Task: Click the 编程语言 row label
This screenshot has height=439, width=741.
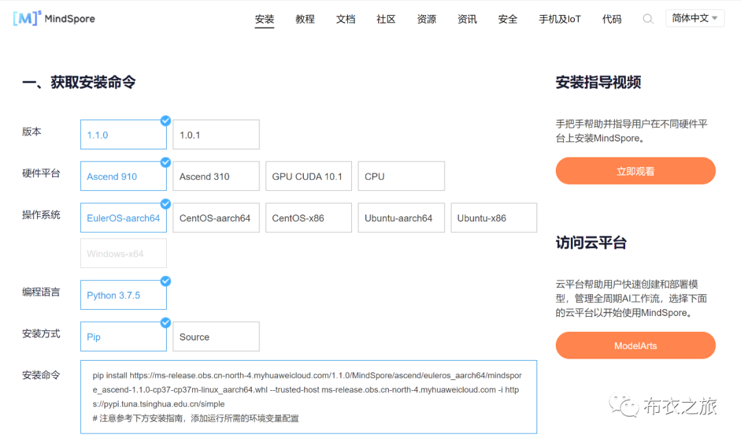Action: coord(41,292)
